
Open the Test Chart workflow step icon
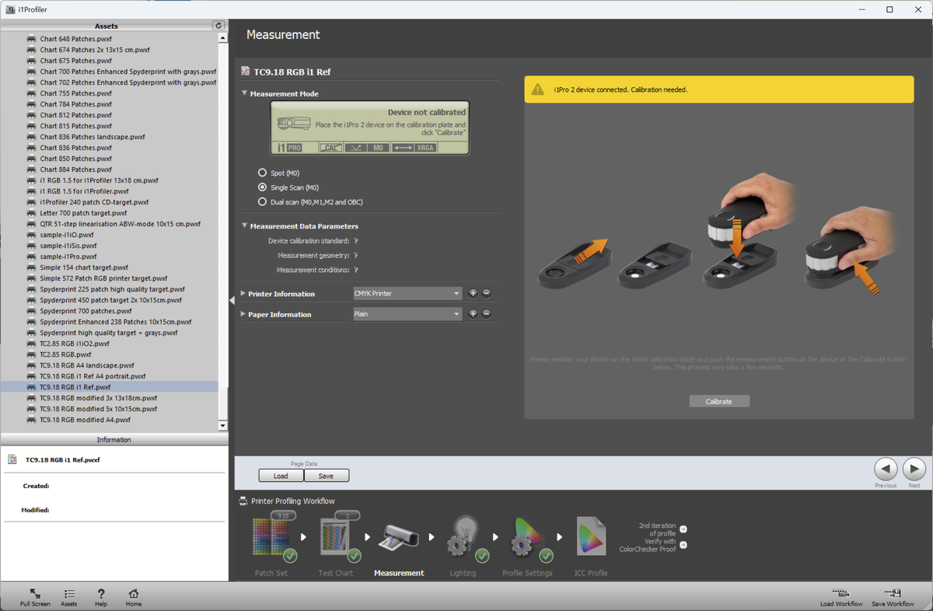336,537
